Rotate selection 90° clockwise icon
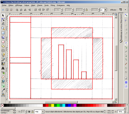129x114 pixels. (x=21, y=10)
